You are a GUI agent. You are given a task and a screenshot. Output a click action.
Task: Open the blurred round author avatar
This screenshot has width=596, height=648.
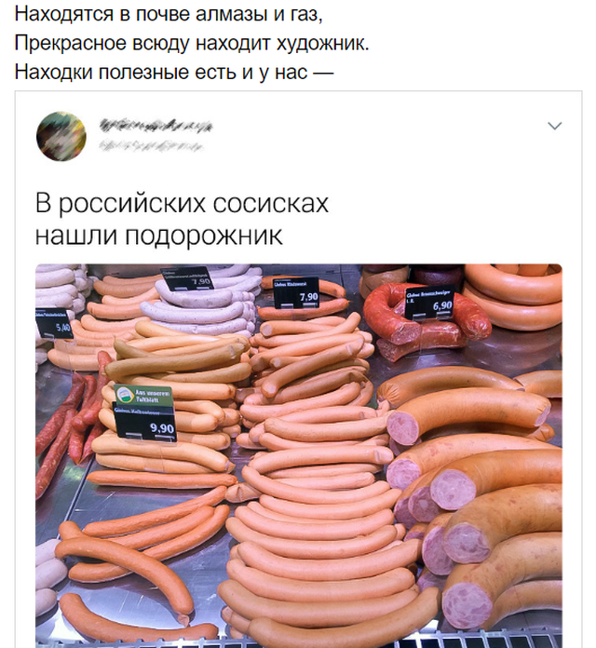61,136
